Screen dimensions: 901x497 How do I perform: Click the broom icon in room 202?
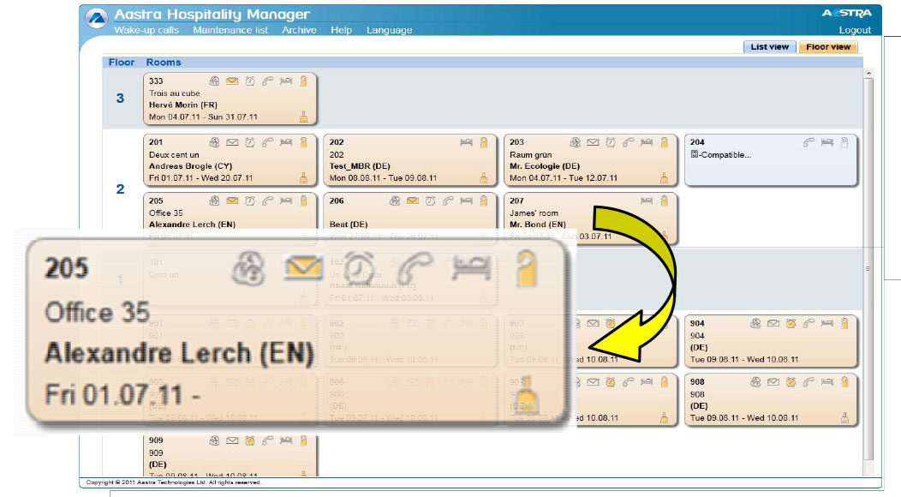[x=484, y=178]
